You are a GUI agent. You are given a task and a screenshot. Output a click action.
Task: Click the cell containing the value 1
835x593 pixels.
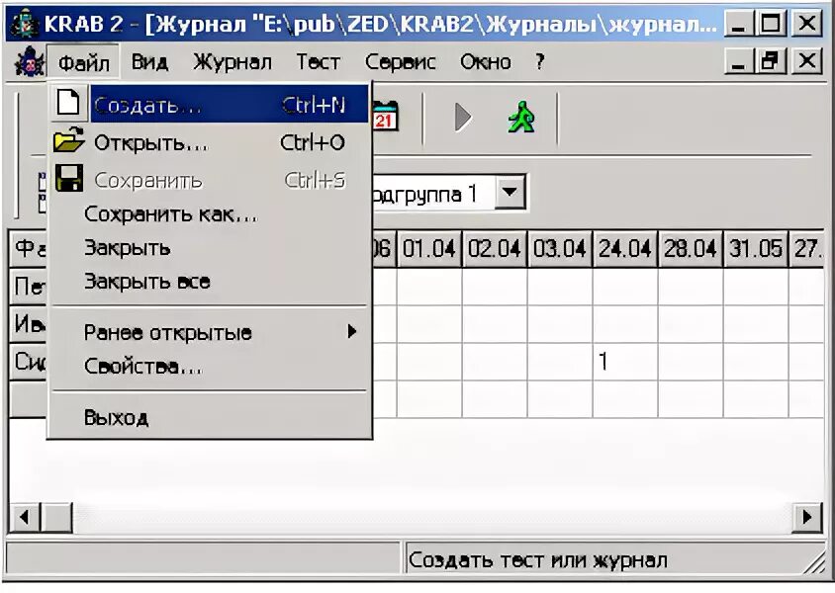pos(625,362)
